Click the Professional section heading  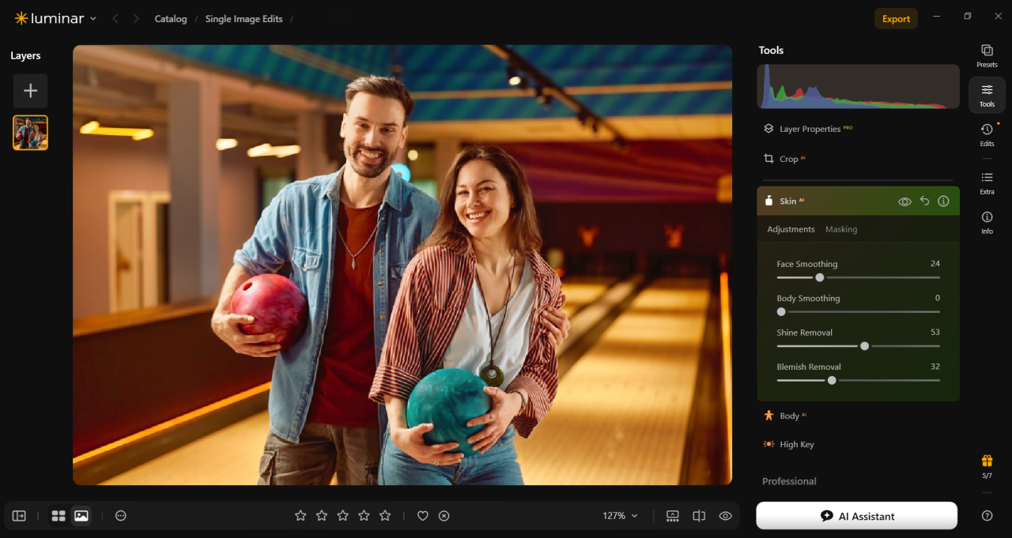[x=789, y=481]
